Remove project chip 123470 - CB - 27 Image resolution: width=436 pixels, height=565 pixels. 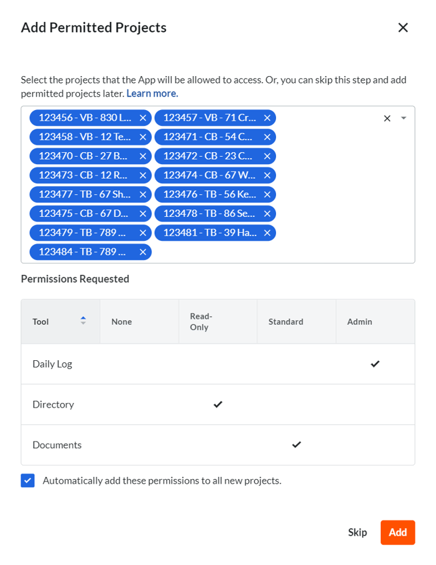pyautogui.click(x=143, y=155)
